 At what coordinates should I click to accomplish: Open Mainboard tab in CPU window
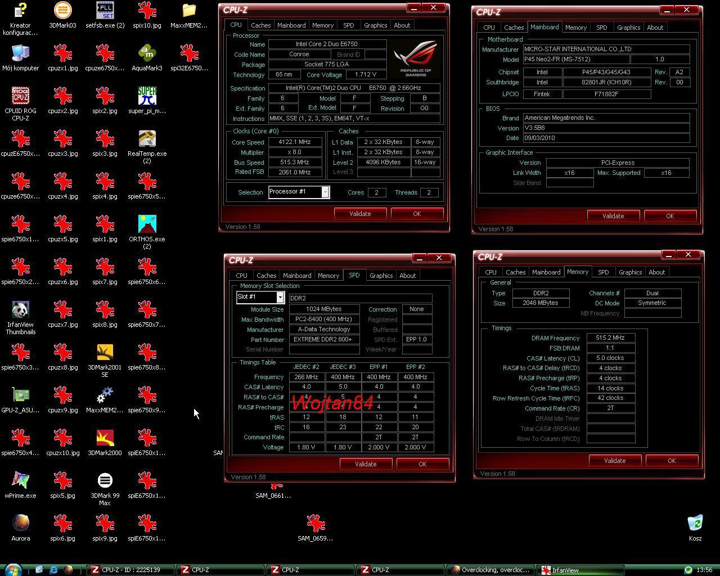point(291,25)
